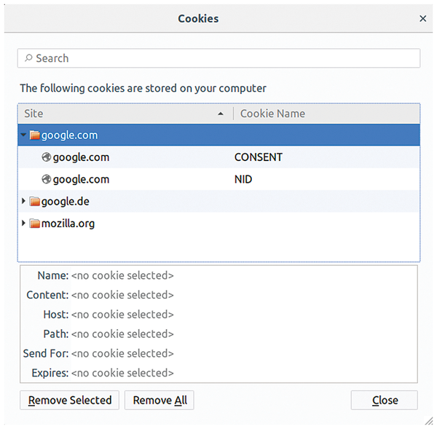Click the magnifier icon in the search box
Image resolution: width=437 pixels, height=429 pixels.
[28, 58]
